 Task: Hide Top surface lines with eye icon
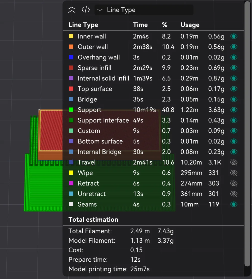click(234, 89)
